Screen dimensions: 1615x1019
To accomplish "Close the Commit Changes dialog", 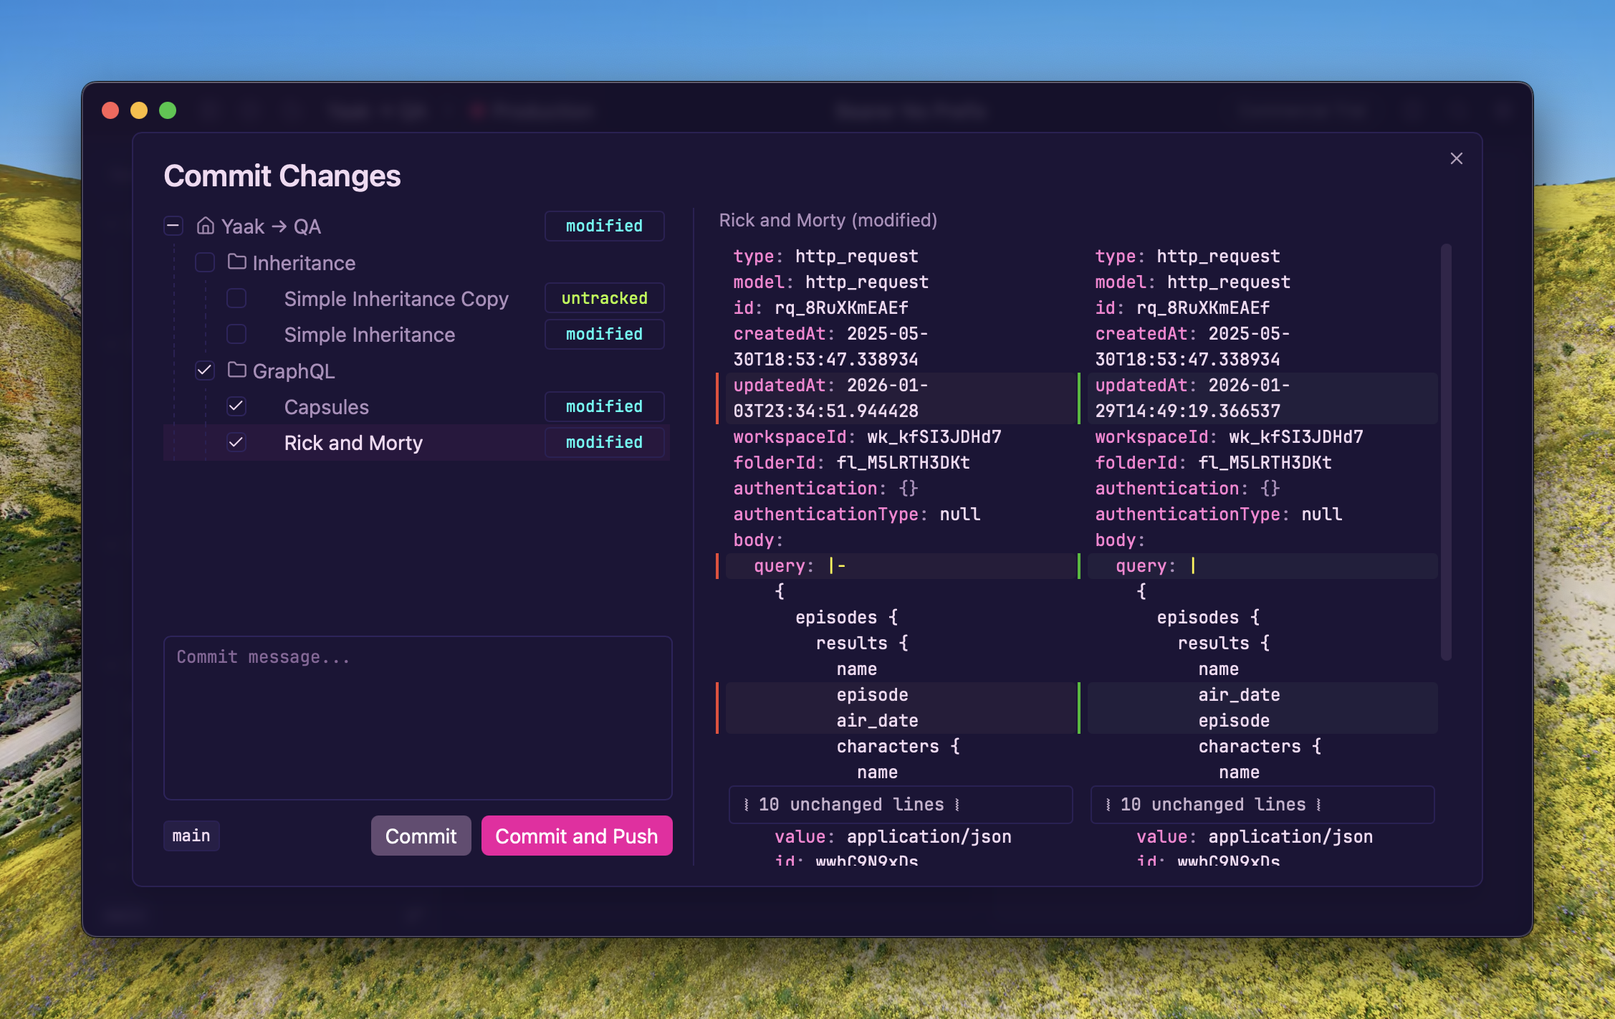I will (x=1456, y=158).
